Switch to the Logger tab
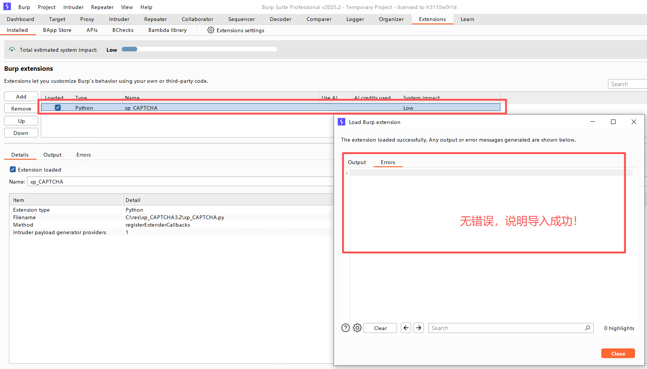Screen dimensions: 647x369 pos(355,19)
